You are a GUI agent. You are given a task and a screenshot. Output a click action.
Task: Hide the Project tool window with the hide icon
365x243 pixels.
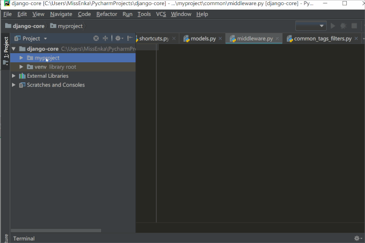(x=130, y=38)
